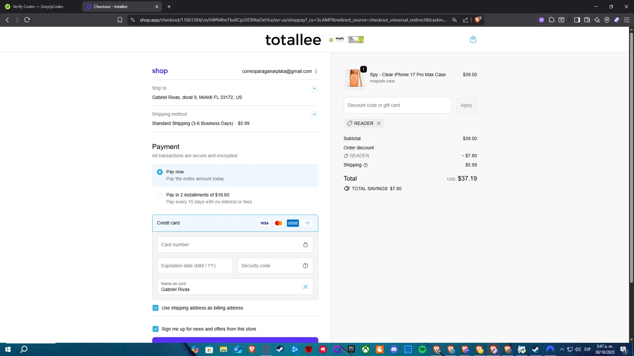
Task: Open the browser extensions puzzle icon
Action: [x=552, y=20]
